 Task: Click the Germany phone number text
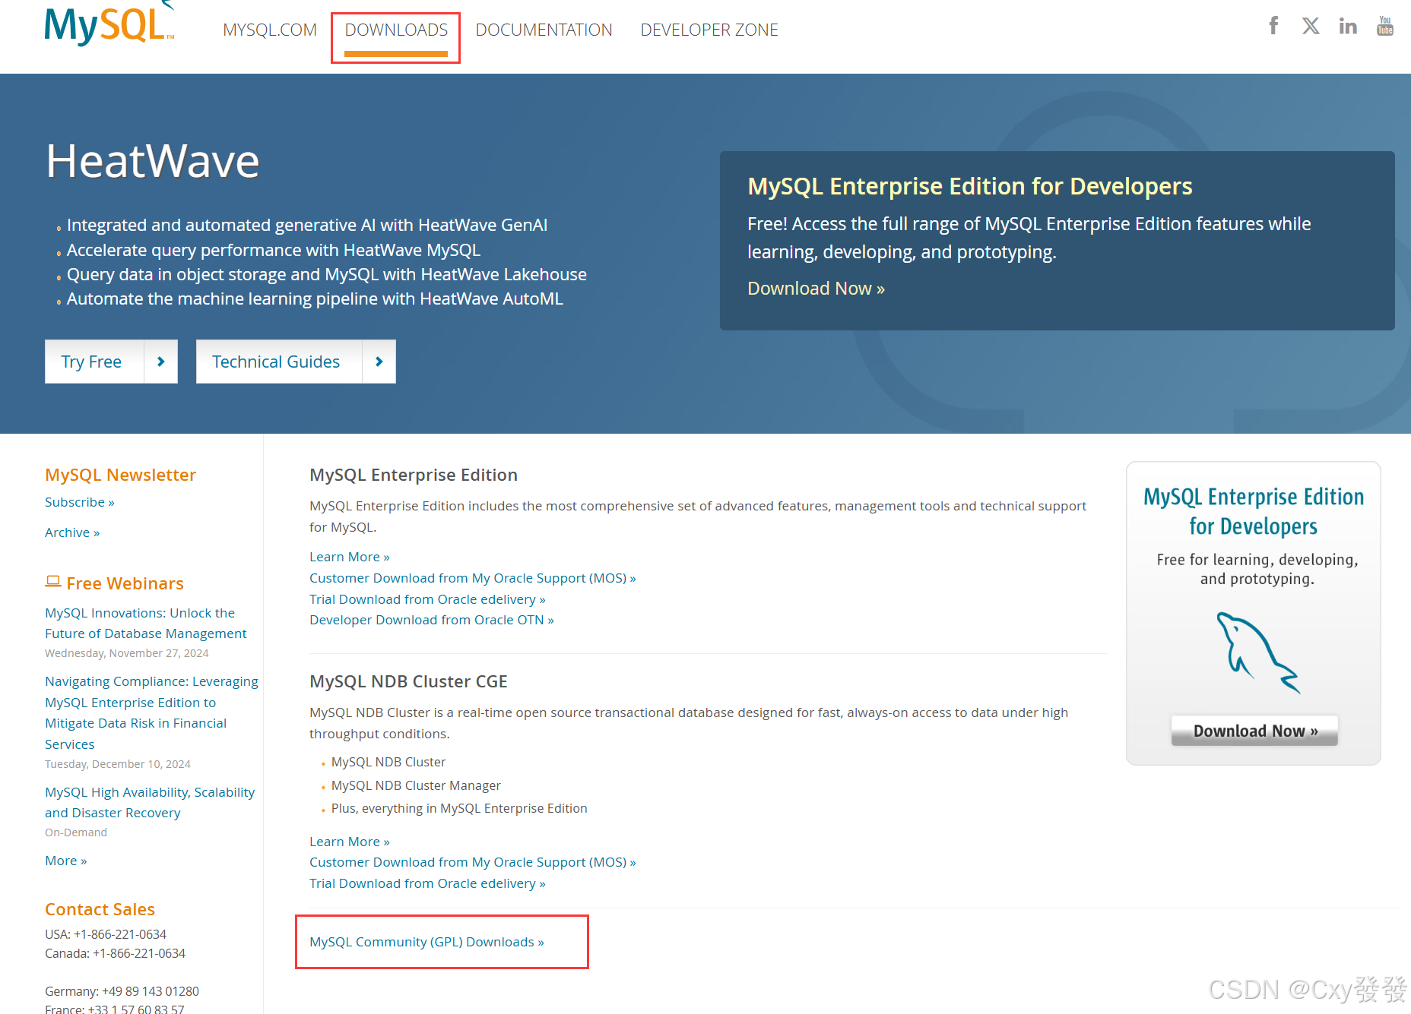tap(122, 991)
